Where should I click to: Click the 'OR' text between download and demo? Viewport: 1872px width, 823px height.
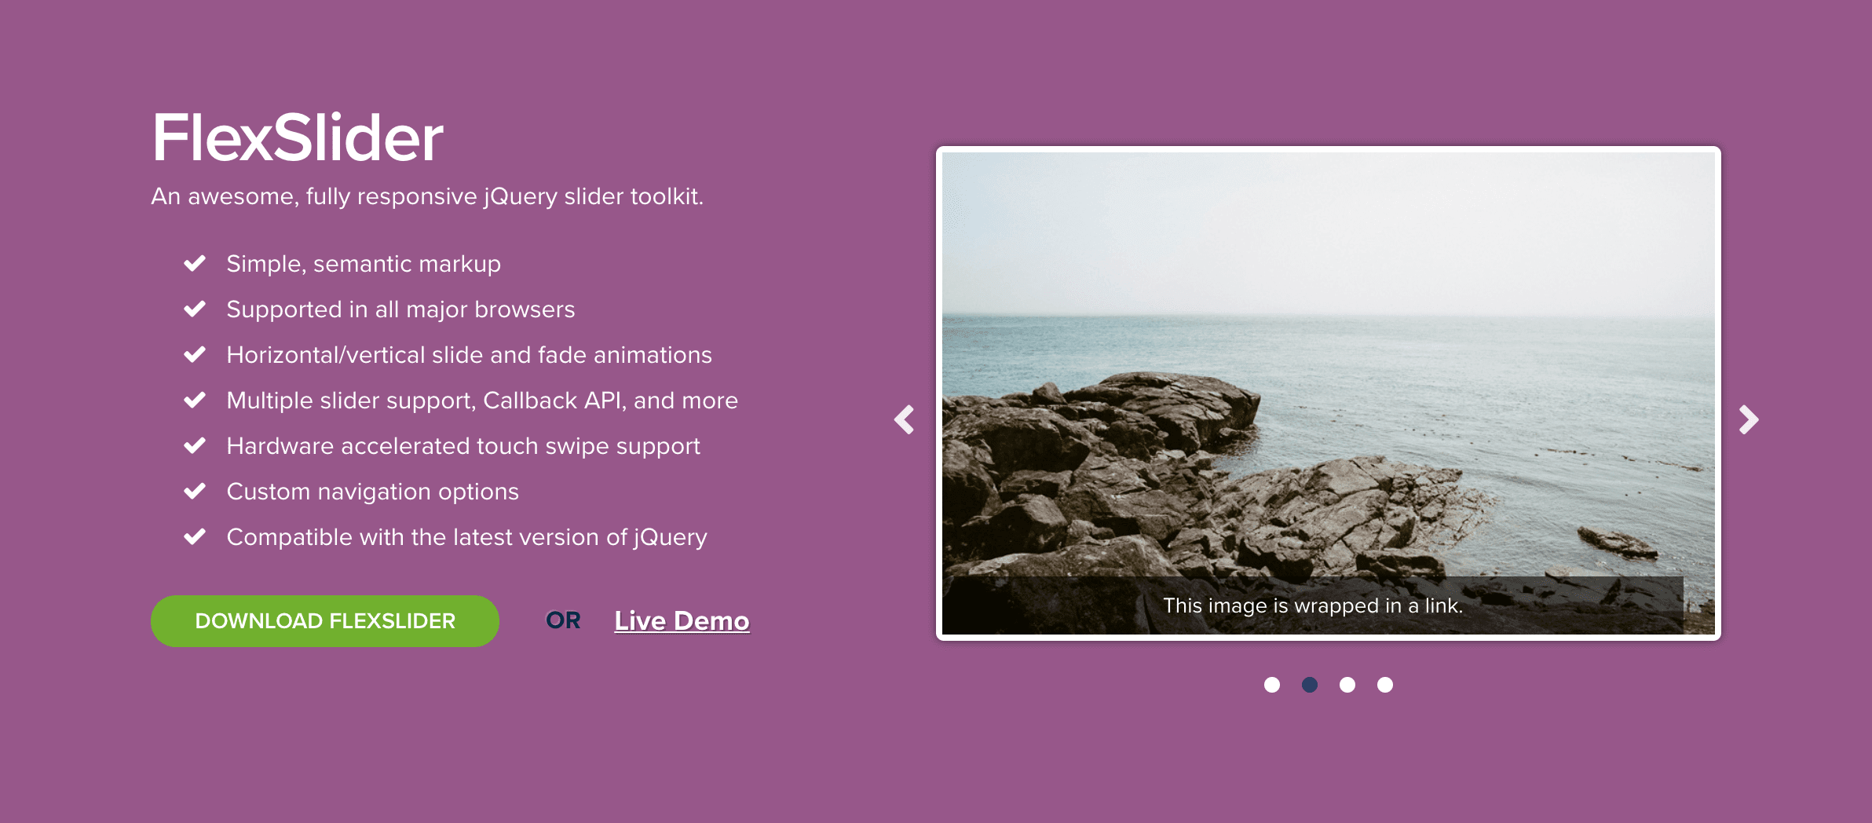[562, 620]
